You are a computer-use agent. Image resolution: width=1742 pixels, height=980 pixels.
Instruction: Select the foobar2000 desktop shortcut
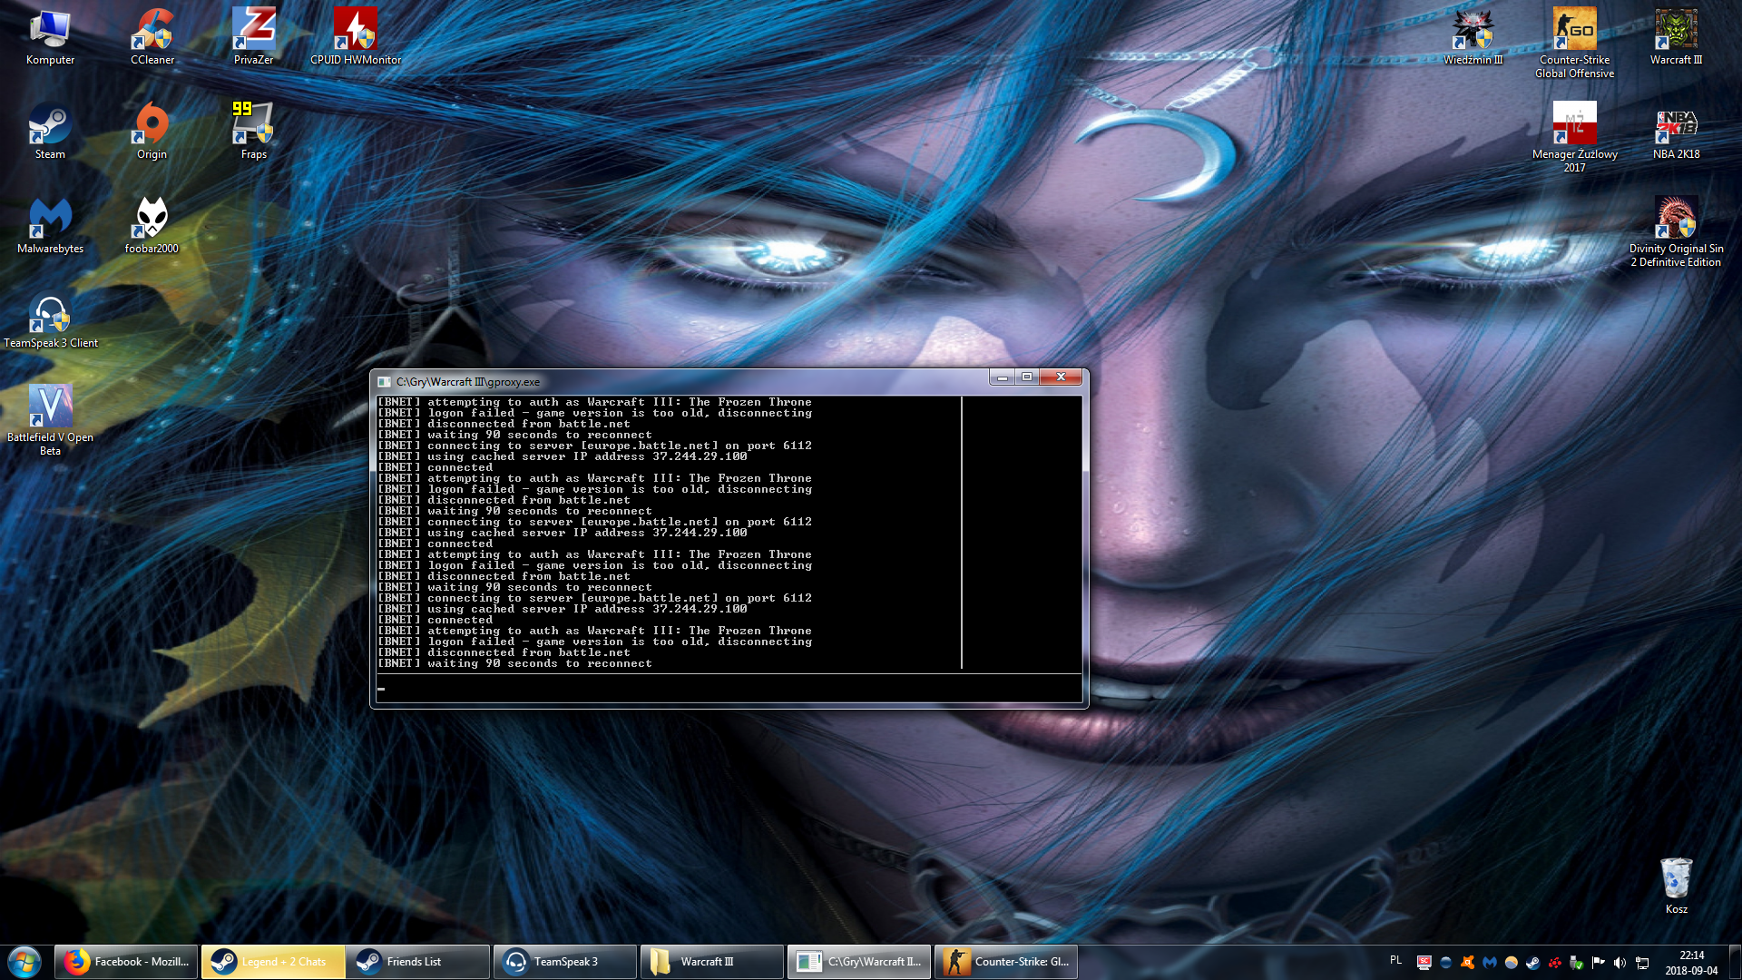tap(152, 226)
